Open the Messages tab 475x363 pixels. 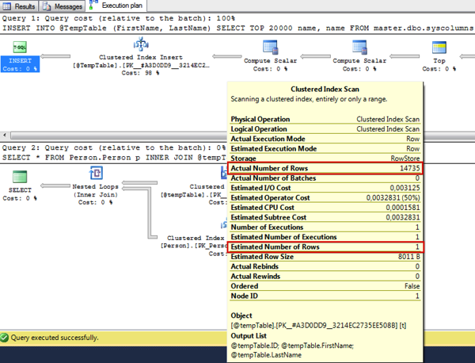63,6
